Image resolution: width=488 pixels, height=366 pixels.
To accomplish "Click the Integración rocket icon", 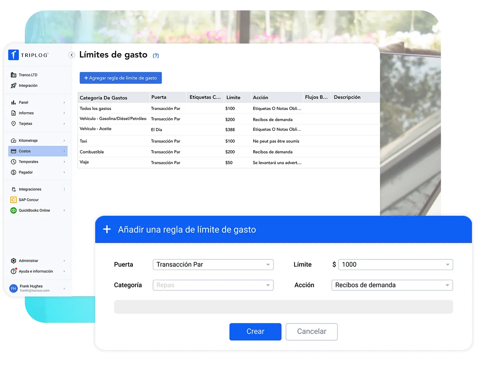I will pos(14,86).
